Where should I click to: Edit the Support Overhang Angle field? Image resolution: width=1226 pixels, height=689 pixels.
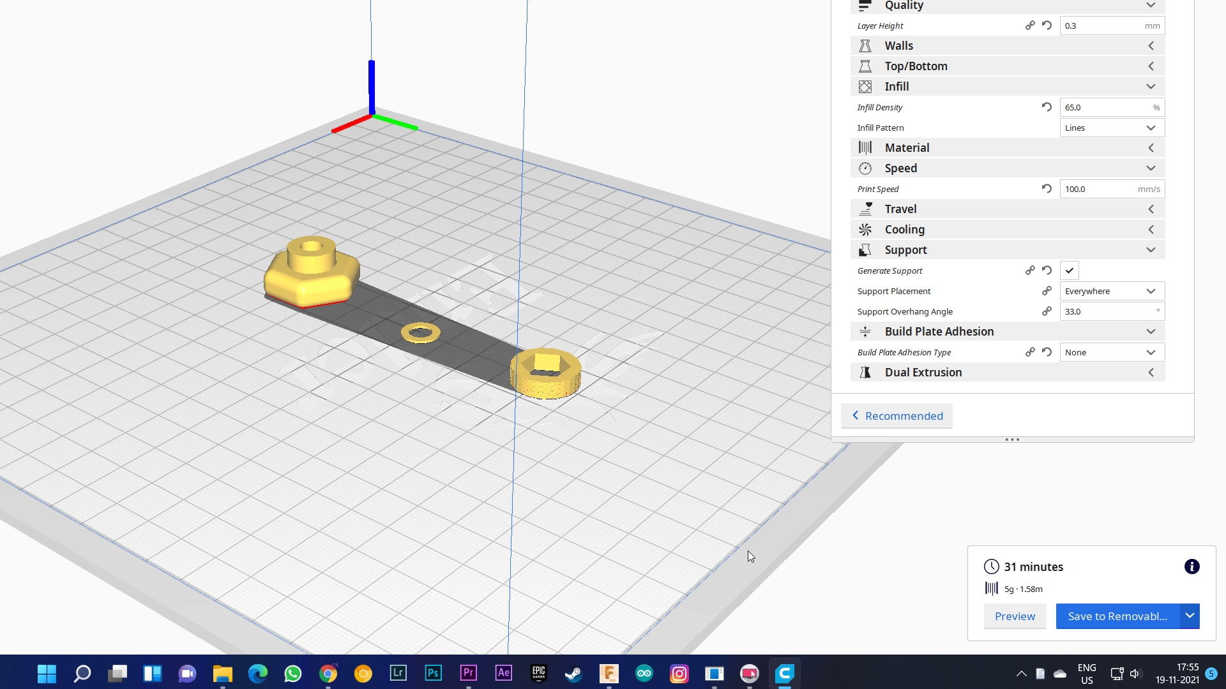1112,311
